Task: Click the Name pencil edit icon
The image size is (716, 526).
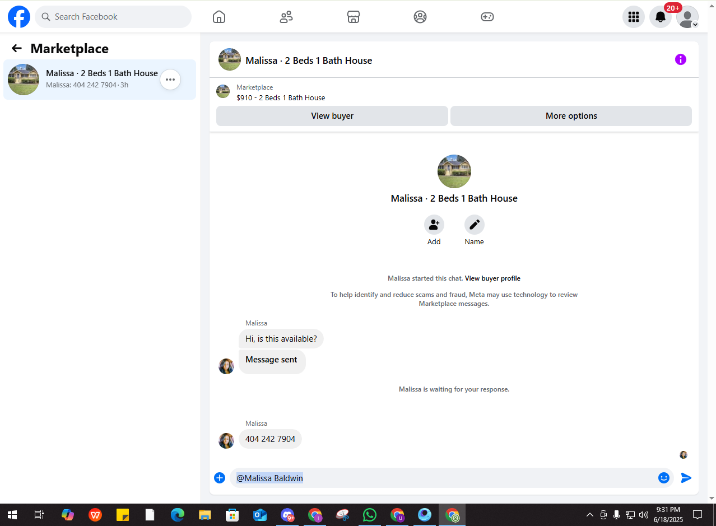Action: (475, 225)
